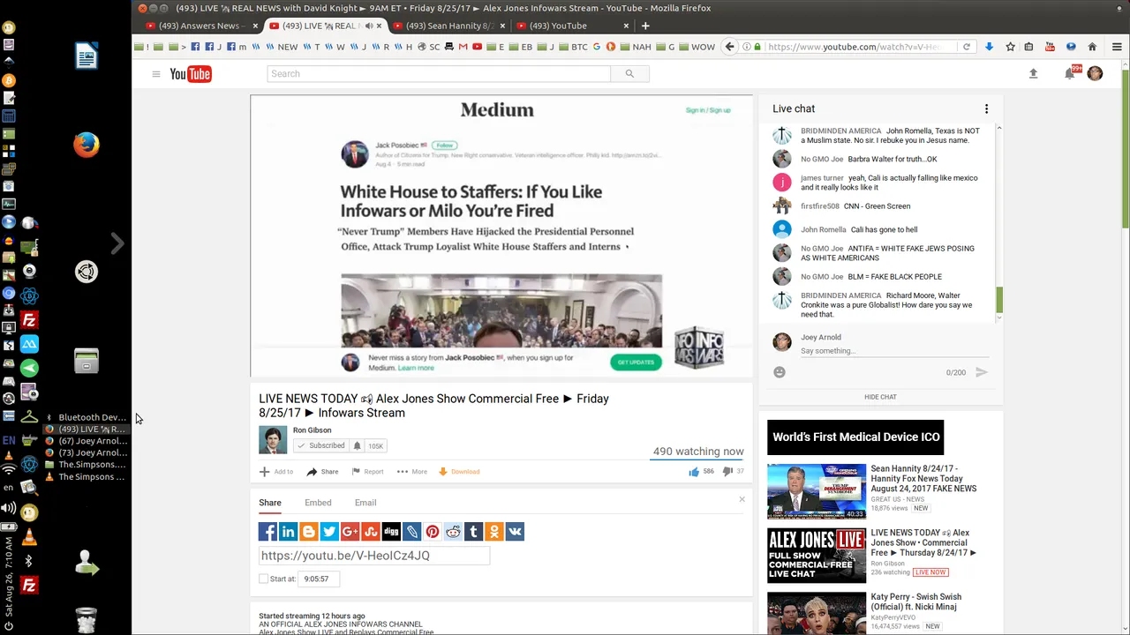
Task: Like the video with thumbs up
Action: click(695, 471)
